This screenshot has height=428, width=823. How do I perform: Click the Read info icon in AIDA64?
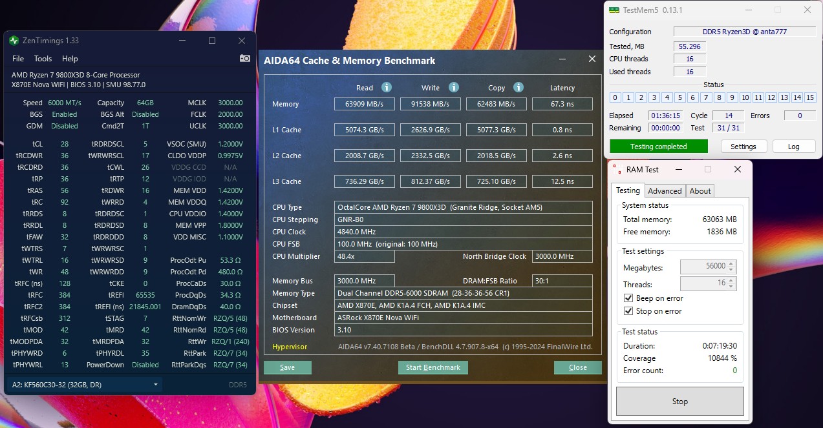click(386, 87)
